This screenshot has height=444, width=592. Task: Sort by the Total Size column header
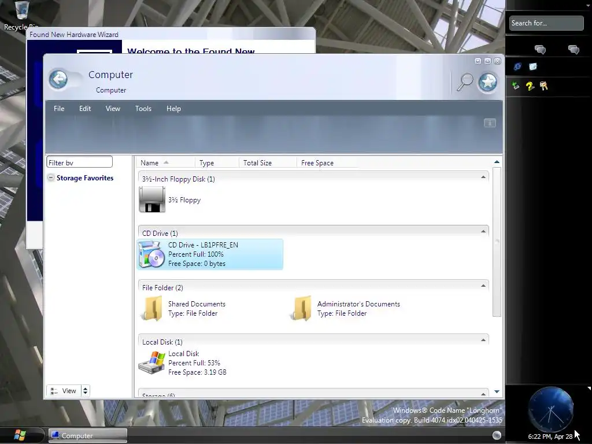coord(268,162)
